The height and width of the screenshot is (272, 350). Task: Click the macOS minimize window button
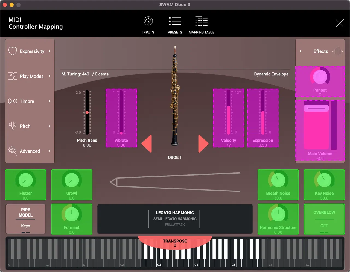coord(11,5)
